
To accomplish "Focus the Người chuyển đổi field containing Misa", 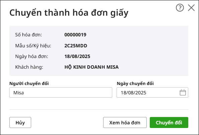I will [61, 92].
